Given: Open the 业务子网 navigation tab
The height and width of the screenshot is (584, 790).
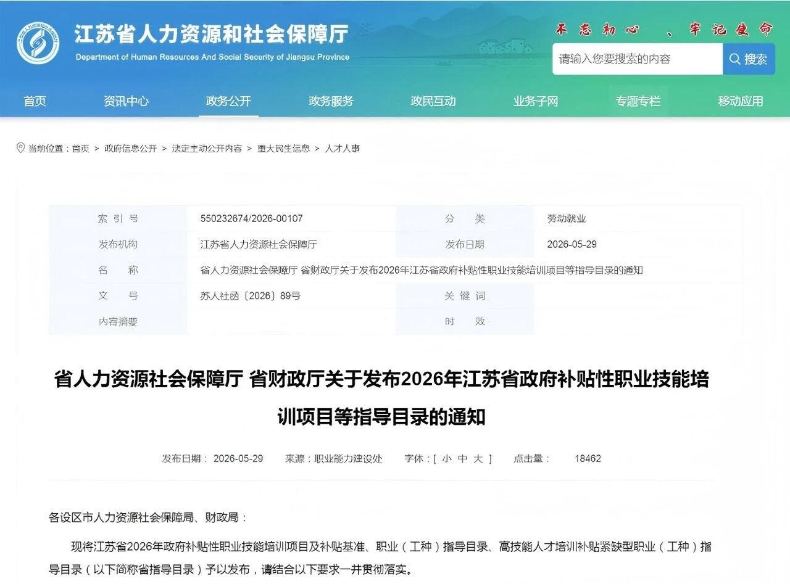Looking at the screenshot, I should [536, 101].
